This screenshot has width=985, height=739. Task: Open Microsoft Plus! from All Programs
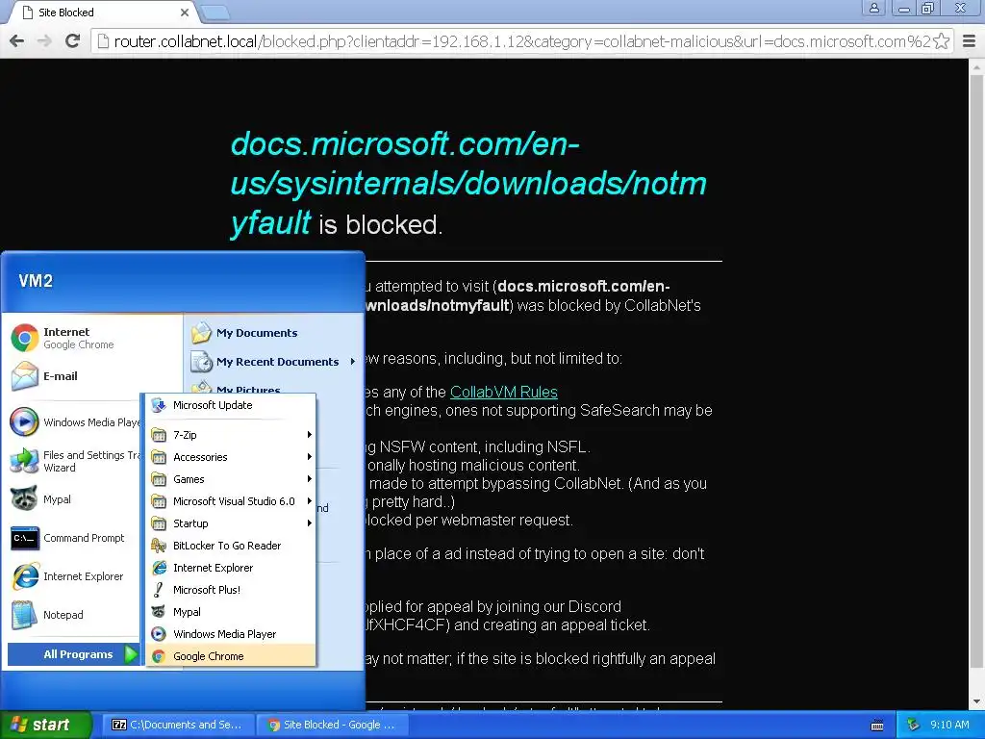(231, 590)
